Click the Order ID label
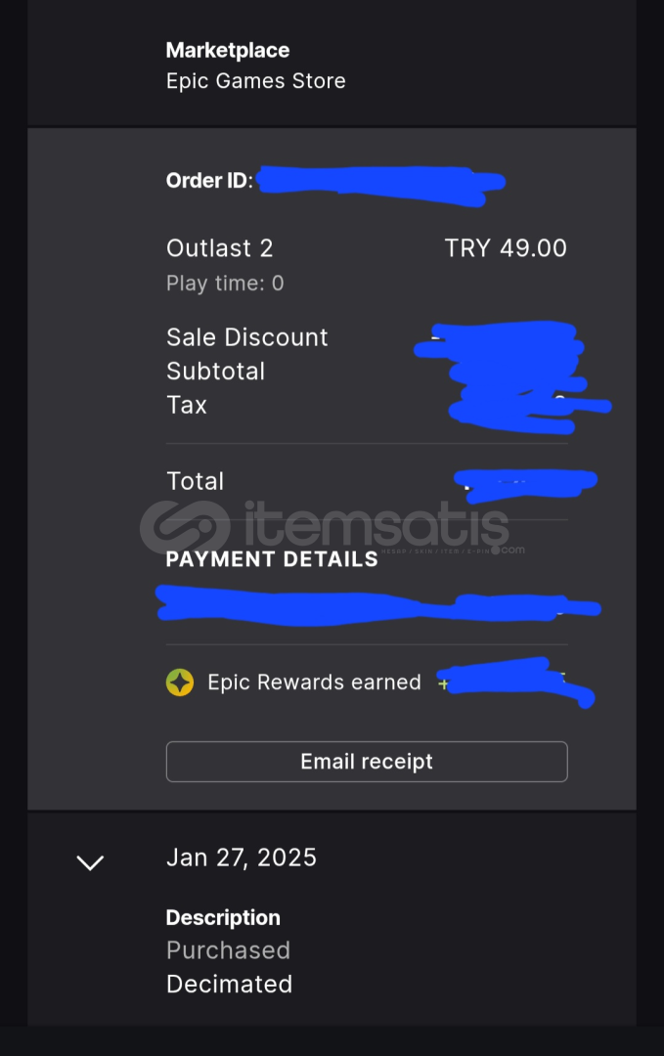The image size is (664, 1056). pos(209,181)
